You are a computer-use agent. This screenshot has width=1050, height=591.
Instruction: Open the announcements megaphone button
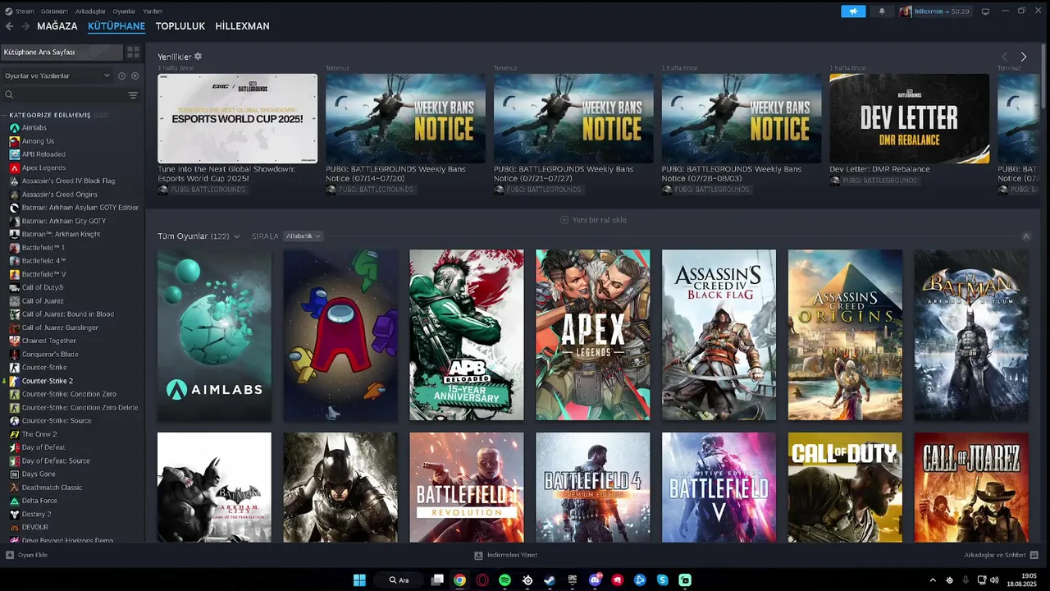tap(853, 11)
